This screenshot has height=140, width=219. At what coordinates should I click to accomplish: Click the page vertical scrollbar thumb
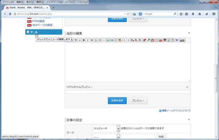click(x=216, y=78)
